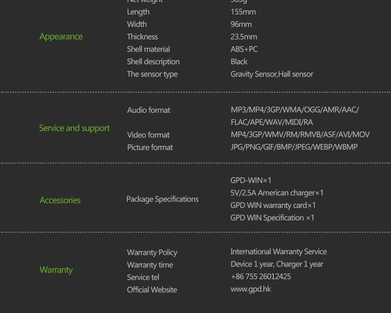Click the Shell material ABS+PC value
Screen dimensions: 391x313
click(x=244, y=49)
